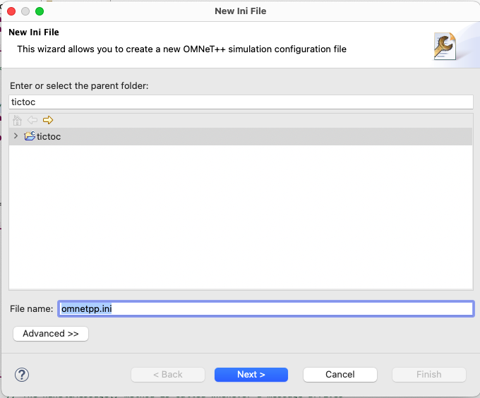Click the wizard description text about OMNeT++
Viewport: 480px width, 398px height.
182,49
